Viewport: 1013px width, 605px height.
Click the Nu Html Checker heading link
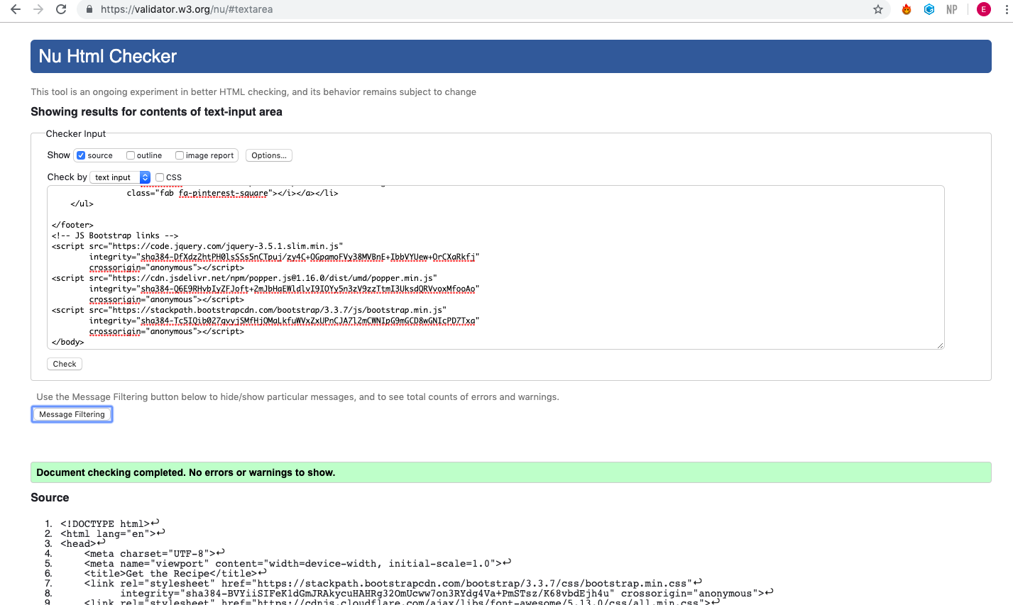tap(108, 56)
